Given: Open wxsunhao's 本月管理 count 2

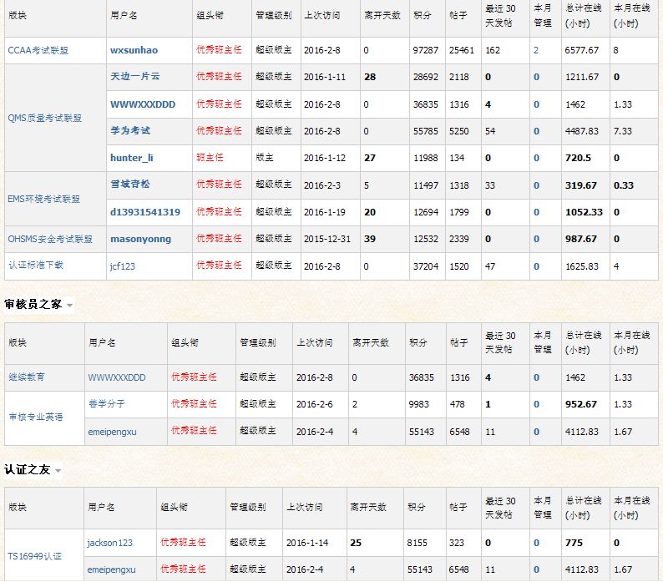Looking at the screenshot, I should 536,50.
